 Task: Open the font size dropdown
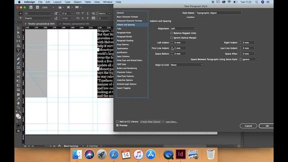(72, 13)
